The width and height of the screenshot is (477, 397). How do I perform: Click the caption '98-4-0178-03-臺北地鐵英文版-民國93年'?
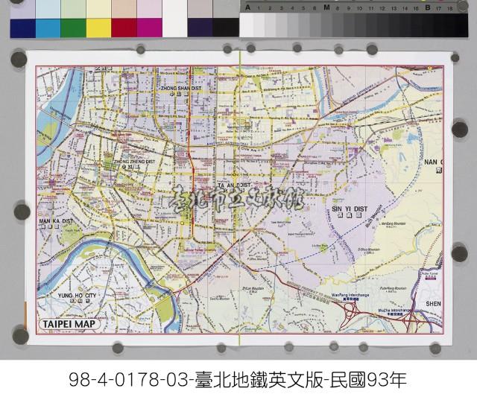238,380
